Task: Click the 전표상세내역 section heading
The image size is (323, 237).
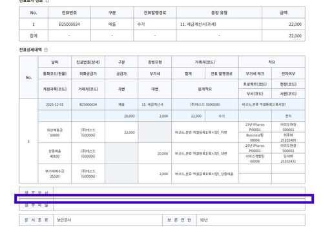Action: click(x=30, y=50)
